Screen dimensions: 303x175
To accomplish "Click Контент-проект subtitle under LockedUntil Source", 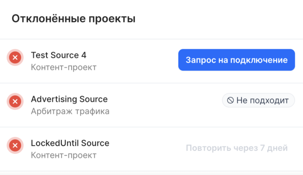I will click(64, 155).
